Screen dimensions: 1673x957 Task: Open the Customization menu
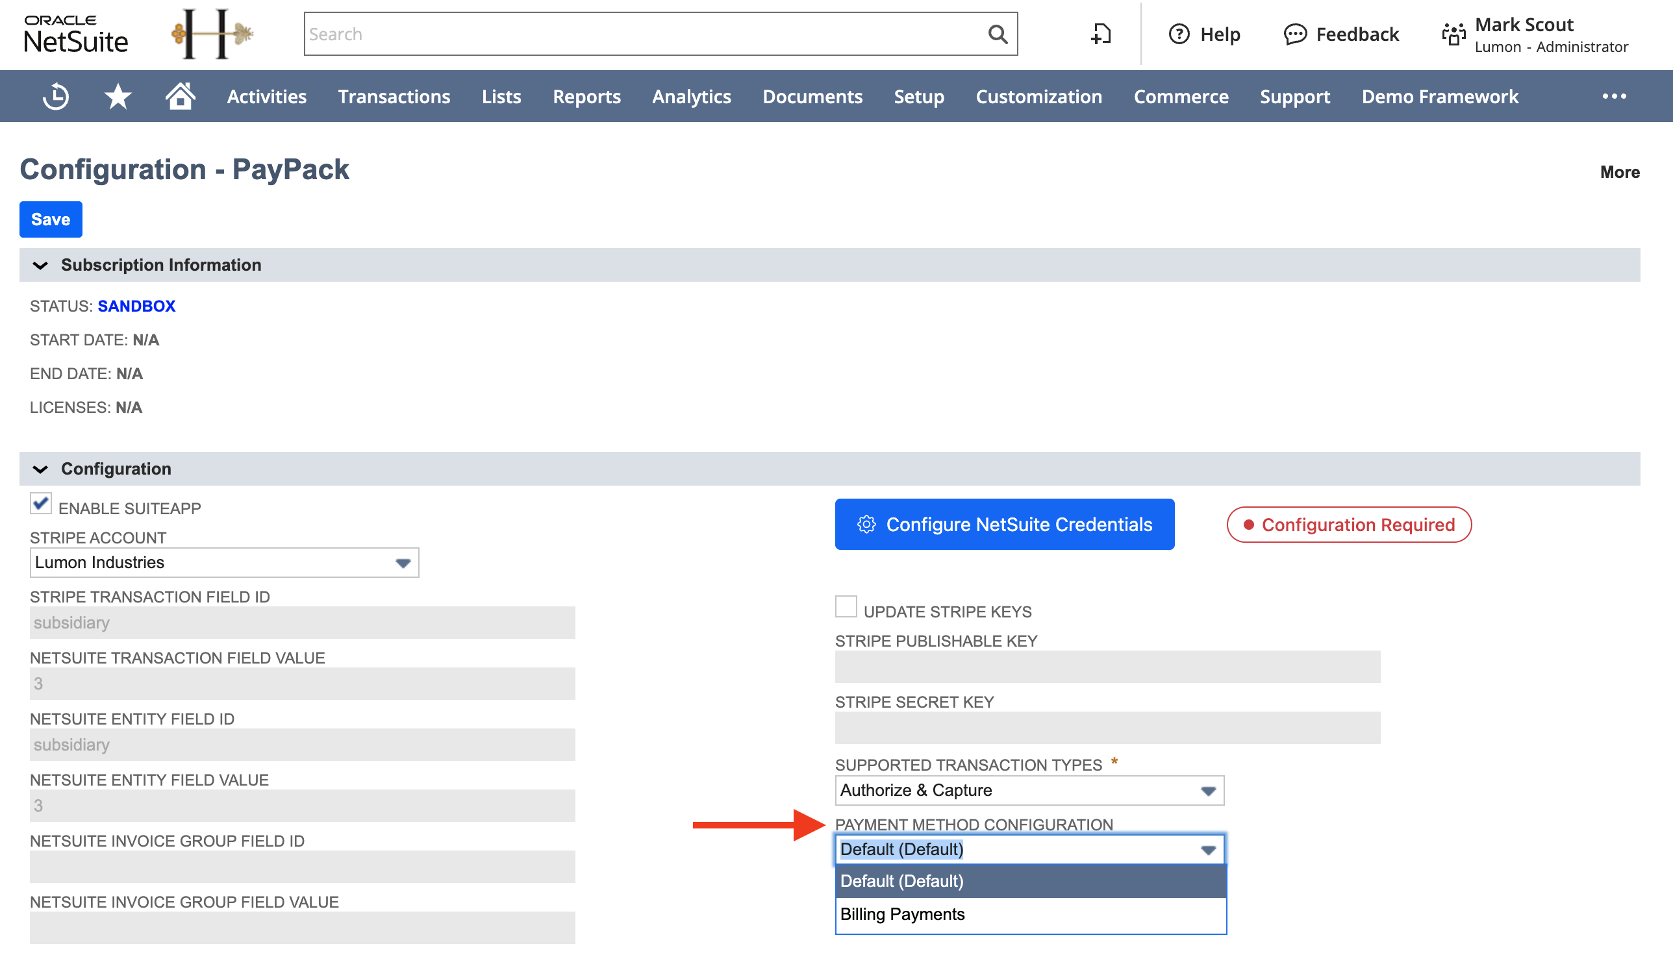[1038, 97]
